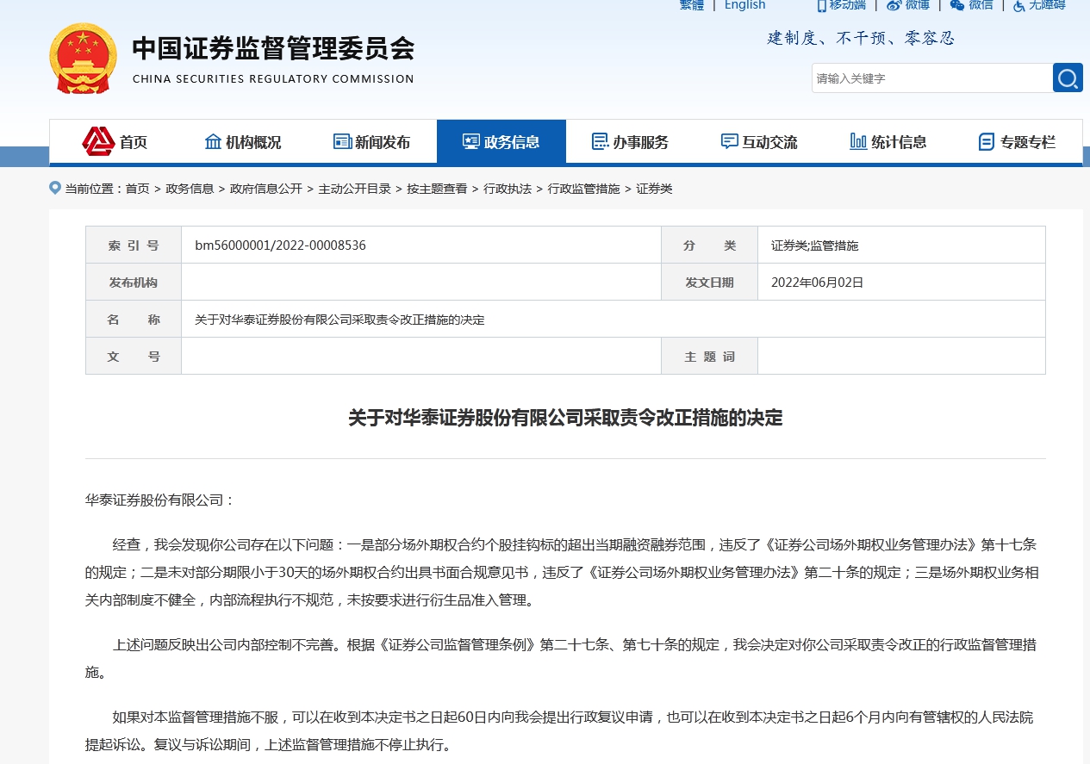Select the date 2022年06月02日

[x=818, y=283]
